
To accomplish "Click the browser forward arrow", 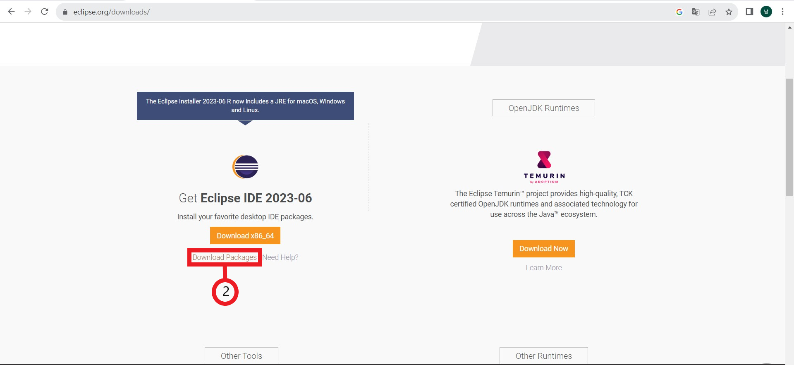I will click(28, 12).
